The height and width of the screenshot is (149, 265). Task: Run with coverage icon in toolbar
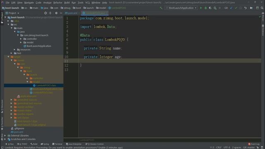(x=210, y=8)
